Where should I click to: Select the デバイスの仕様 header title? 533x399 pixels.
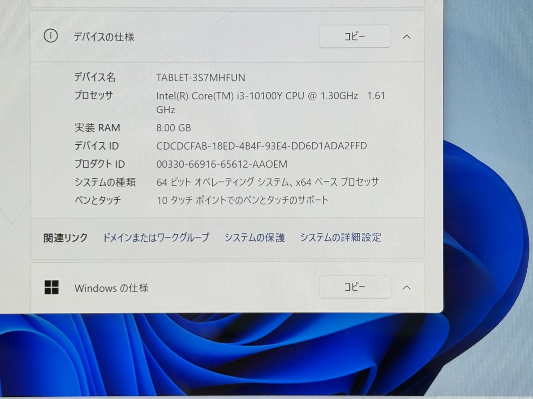(104, 37)
